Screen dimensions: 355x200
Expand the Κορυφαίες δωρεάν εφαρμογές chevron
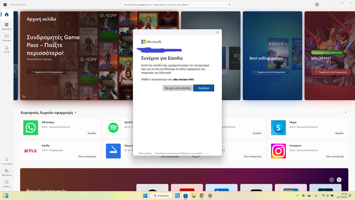pyautogui.click(x=75, y=113)
